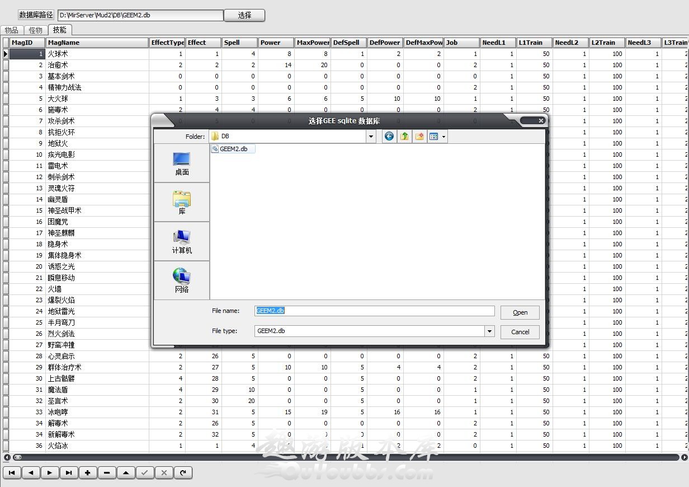Image resolution: width=689 pixels, height=487 pixels.
Task: Click the MagID column header
Action: tap(27, 43)
